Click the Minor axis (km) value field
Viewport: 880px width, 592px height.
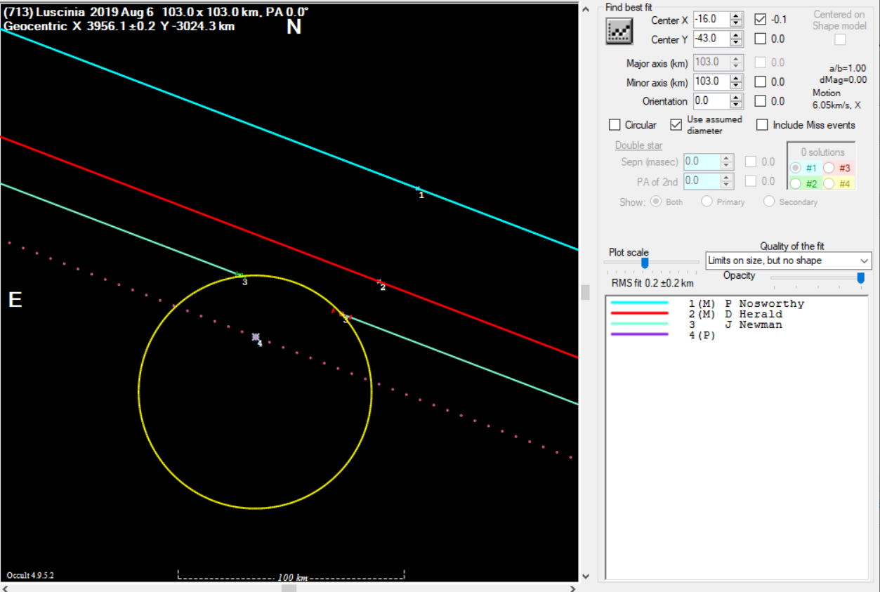point(711,82)
